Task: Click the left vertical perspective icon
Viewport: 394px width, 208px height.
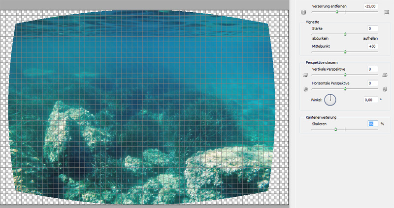Action: pos(305,75)
